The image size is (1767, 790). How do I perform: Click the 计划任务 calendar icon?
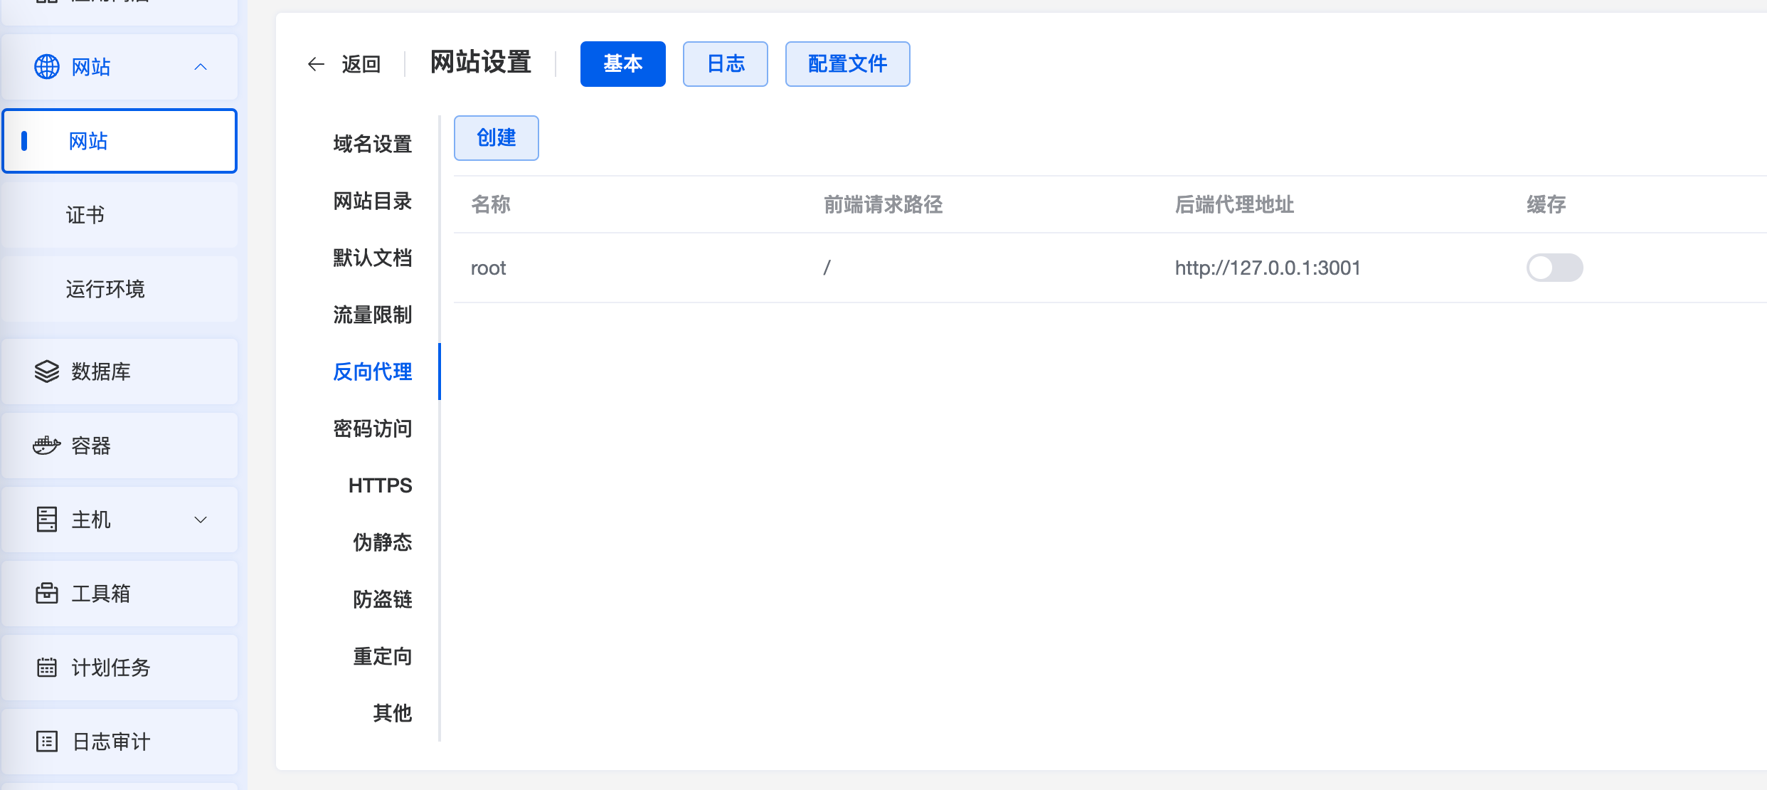[x=47, y=668]
